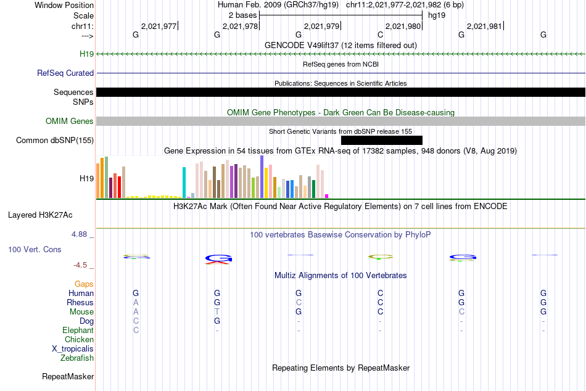Select the Zebrafish species row label

77,358
